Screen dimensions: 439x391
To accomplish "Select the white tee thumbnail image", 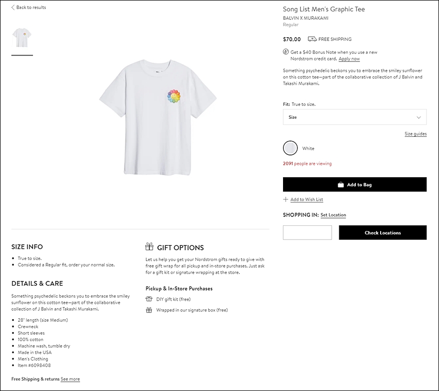I will [22, 38].
